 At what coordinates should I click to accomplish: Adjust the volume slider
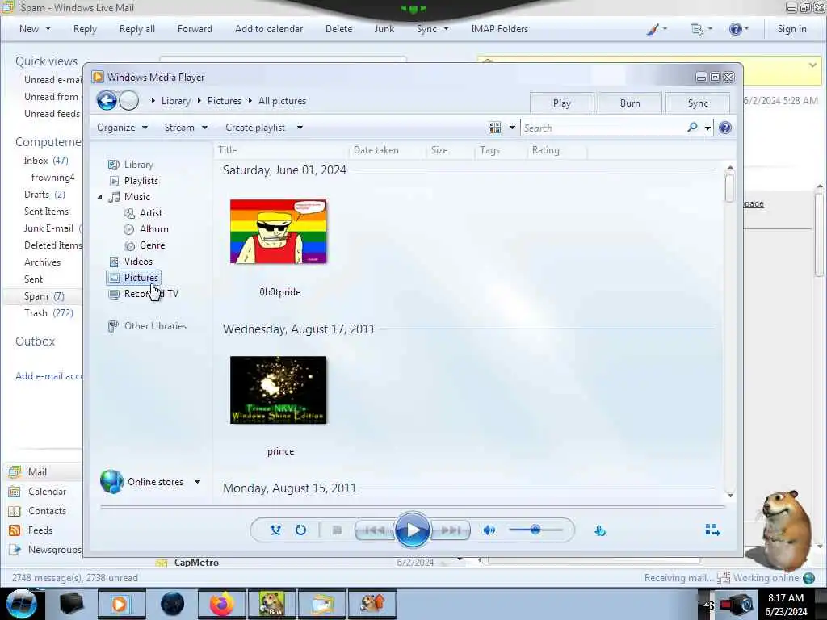tap(536, 530)
